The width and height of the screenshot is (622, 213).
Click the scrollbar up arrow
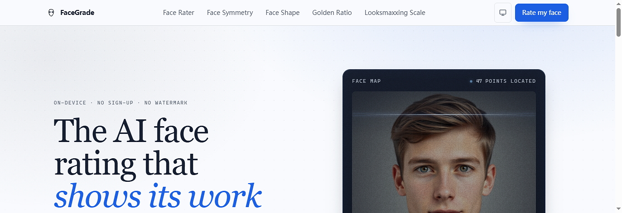click(x=618, y=4)
